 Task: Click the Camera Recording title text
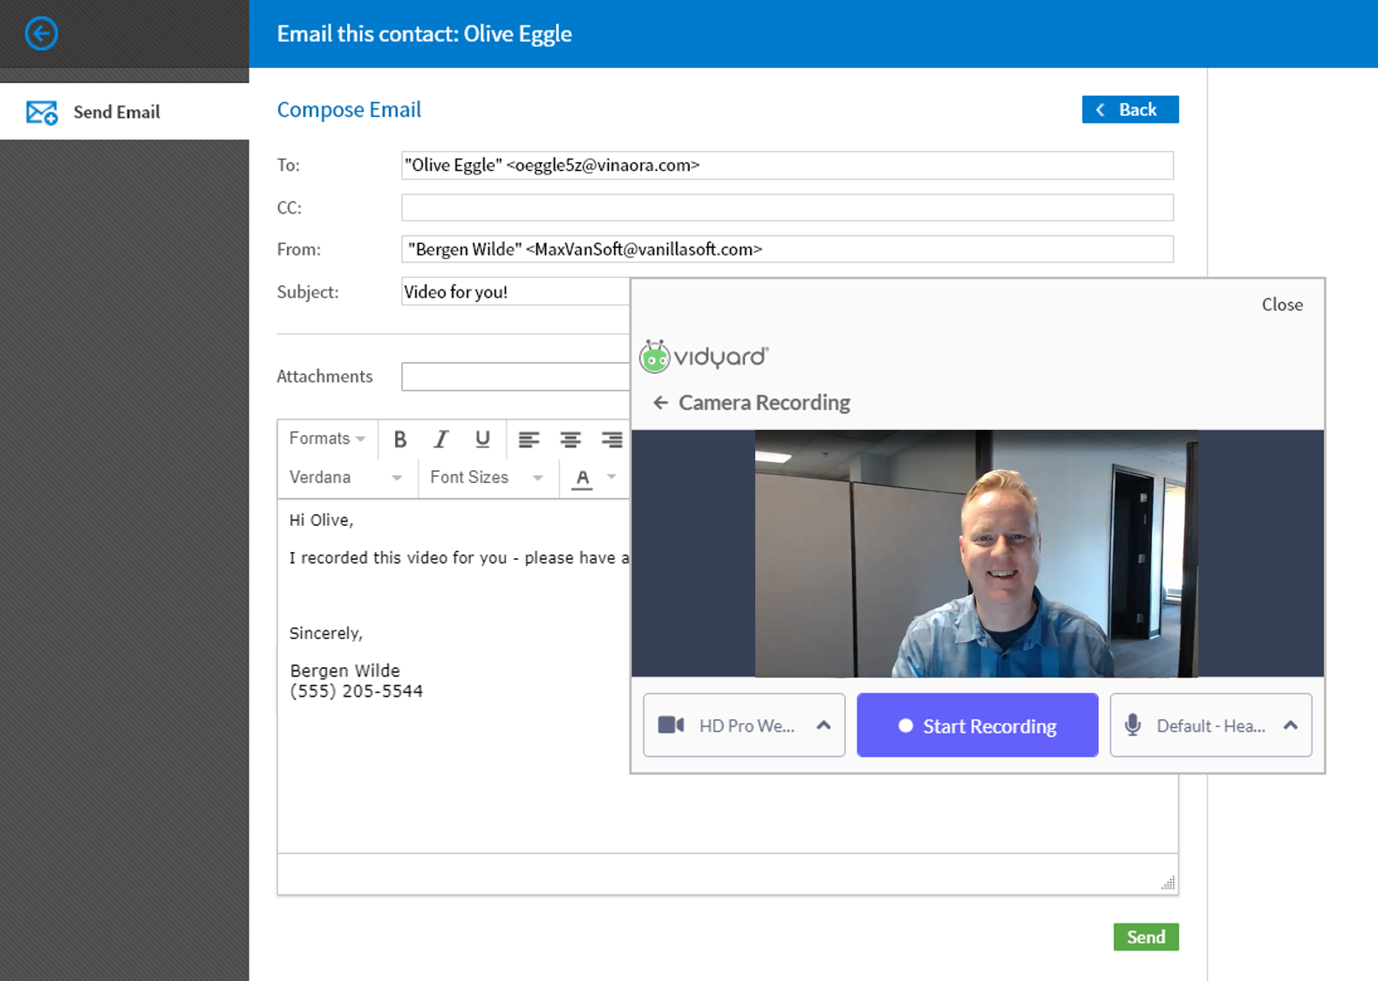click(764, 403)
